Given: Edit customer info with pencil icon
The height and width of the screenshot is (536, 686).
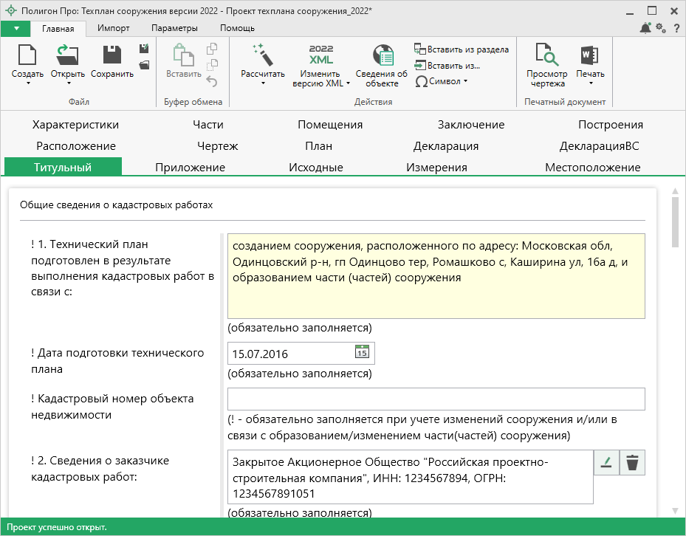Looking at the screenshot, I should (606, 463).
